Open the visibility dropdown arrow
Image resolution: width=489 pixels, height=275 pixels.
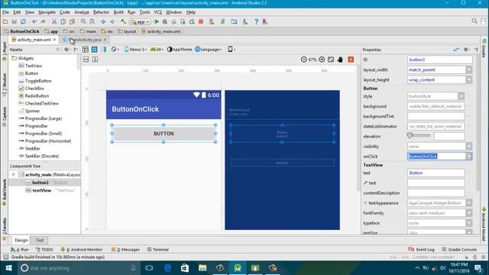click(x=468, y=146)
